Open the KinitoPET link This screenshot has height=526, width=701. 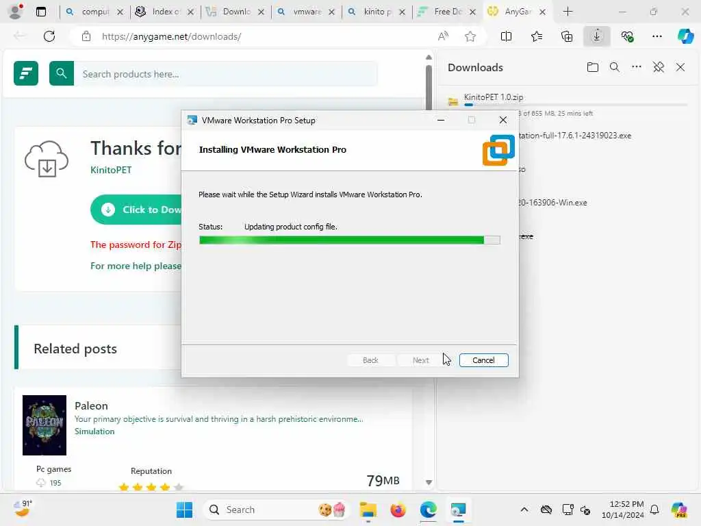point(111,170)
